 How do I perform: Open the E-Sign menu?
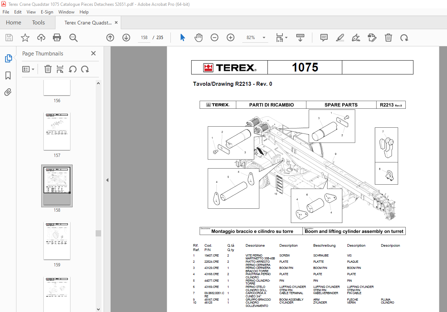click(x=47, y=12)
